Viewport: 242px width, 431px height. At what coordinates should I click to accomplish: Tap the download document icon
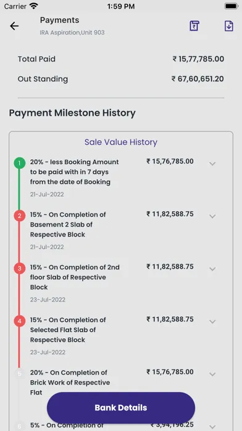coord(229,26)
